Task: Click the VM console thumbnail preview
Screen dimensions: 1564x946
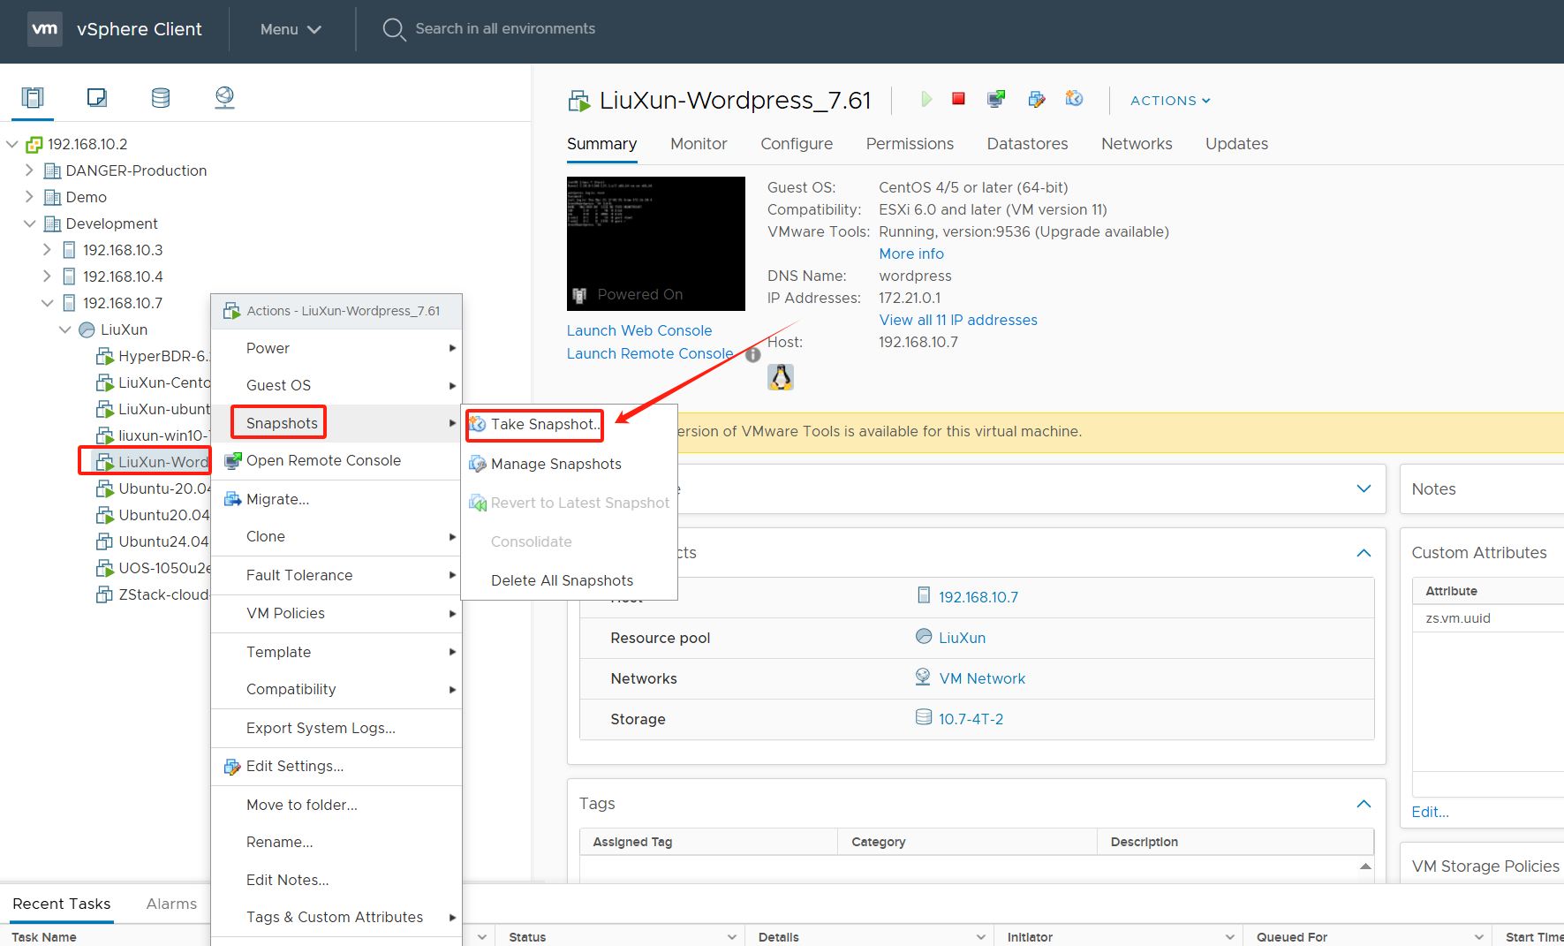Action: 656,244
